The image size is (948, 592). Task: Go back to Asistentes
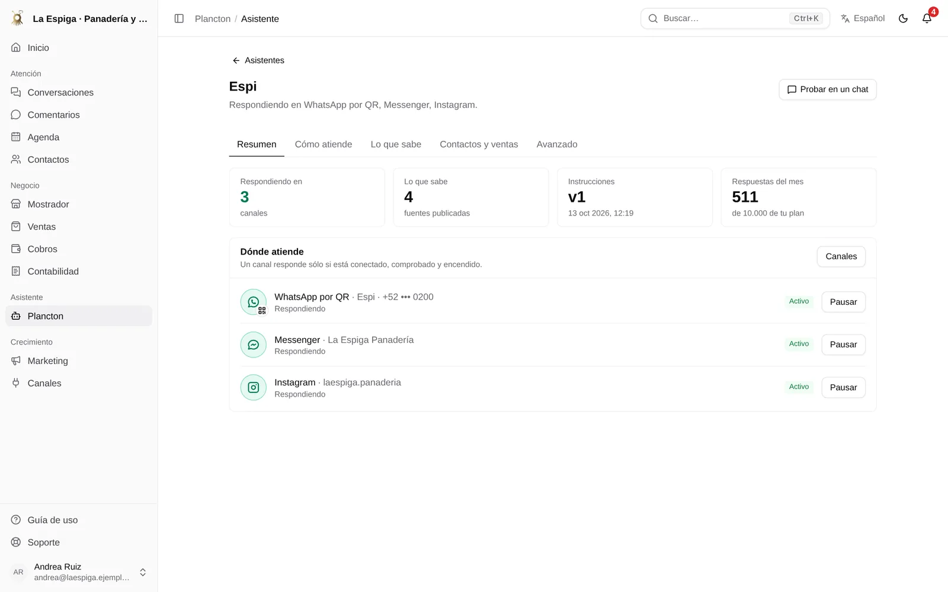258,60
